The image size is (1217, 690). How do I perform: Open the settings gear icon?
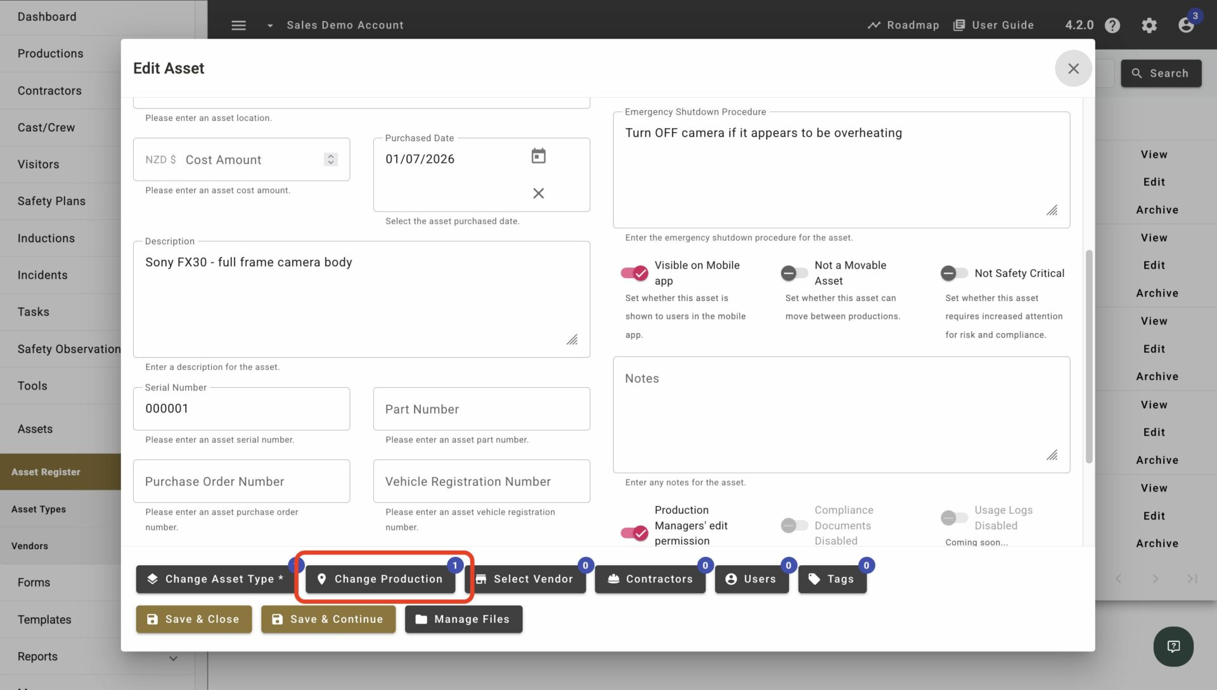[1149, 25]
